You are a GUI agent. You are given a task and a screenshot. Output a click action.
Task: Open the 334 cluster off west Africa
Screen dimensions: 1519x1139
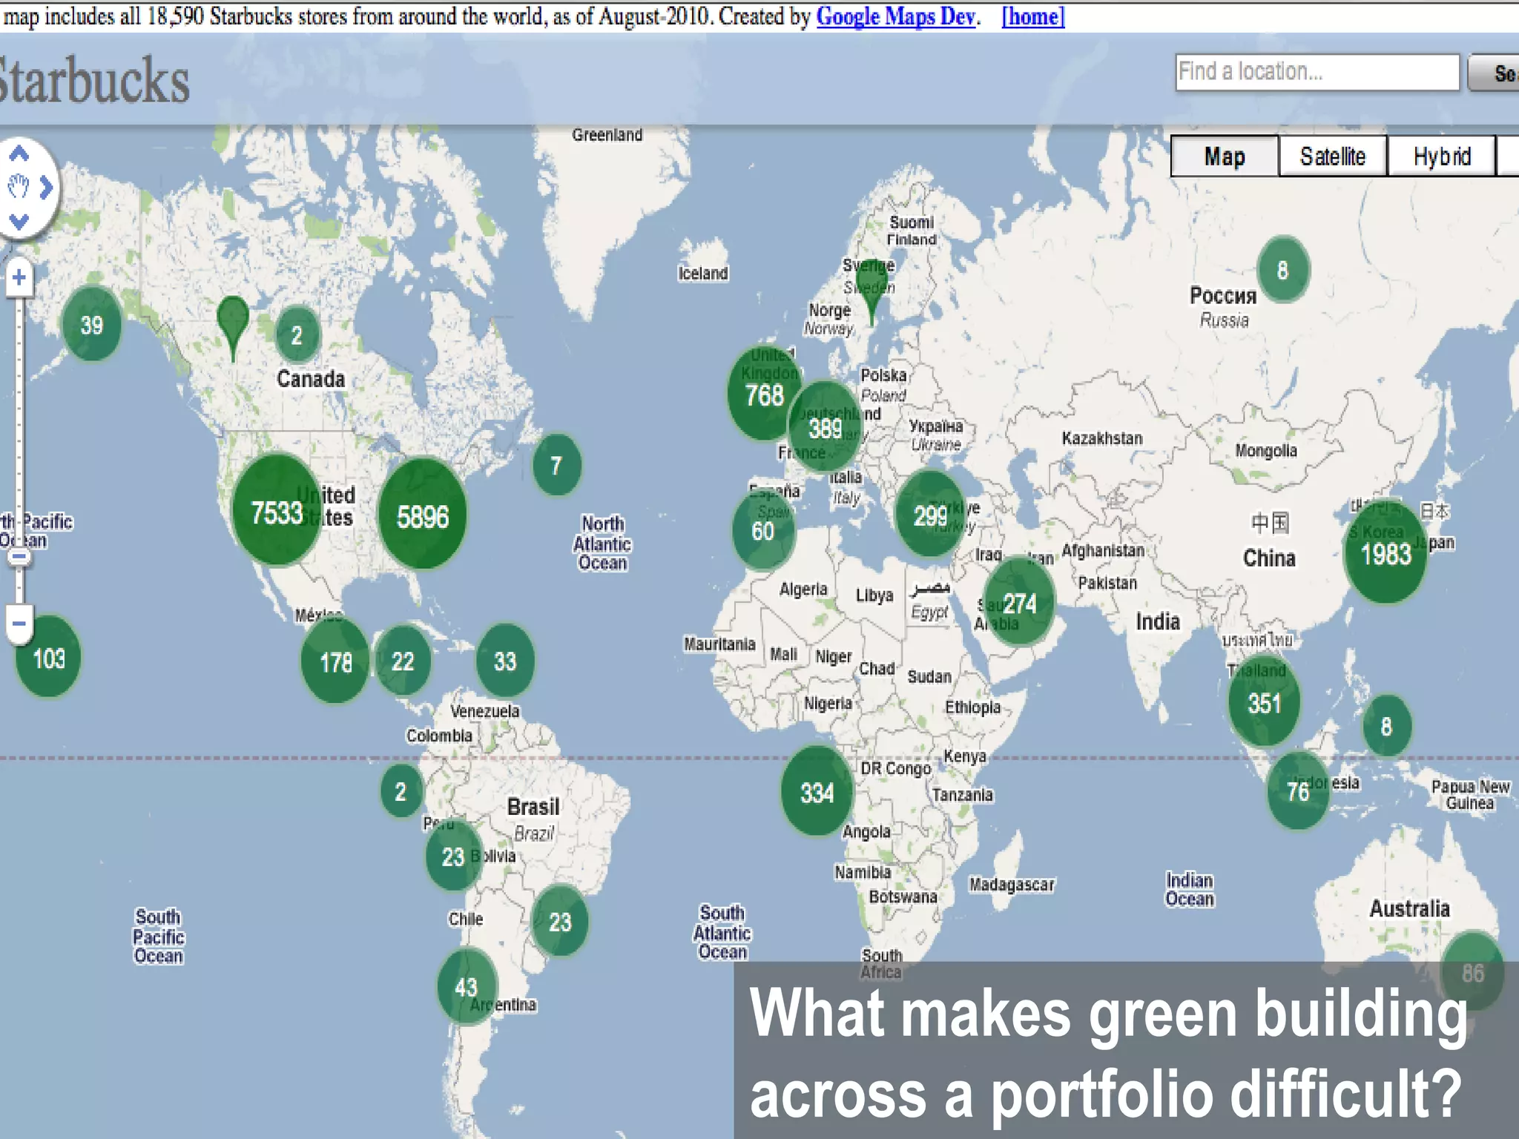(817, 792)
